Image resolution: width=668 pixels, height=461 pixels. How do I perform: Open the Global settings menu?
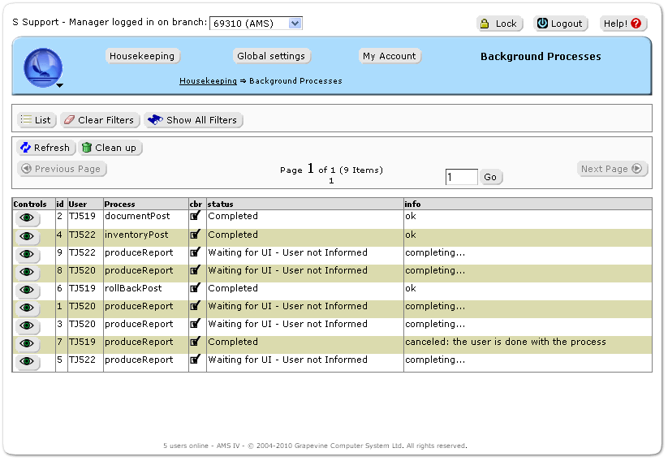tap(271, 56)
